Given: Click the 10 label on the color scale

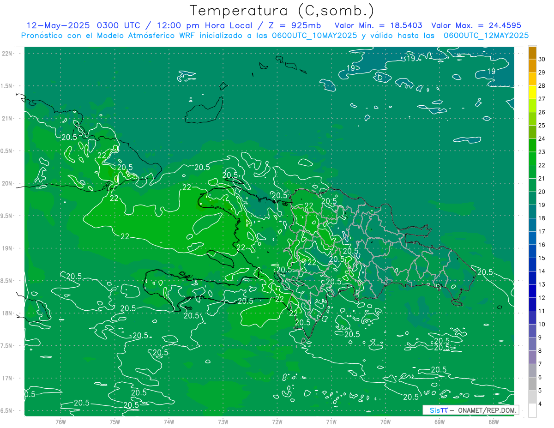Looking at the screenshot, I should click(542, 324).
